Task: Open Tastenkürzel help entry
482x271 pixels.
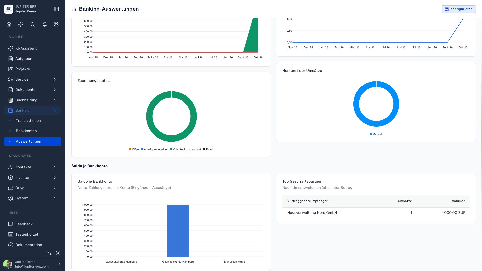Action: pyautogui.click(x=33, y=234)
